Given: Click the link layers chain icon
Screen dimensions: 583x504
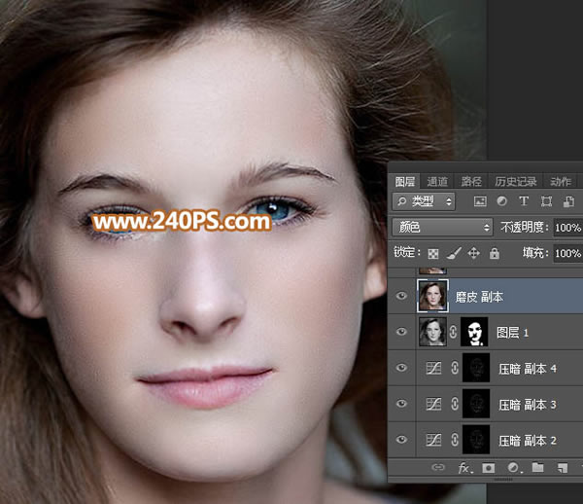Looking at the screenshot, I should coord(438,467).
